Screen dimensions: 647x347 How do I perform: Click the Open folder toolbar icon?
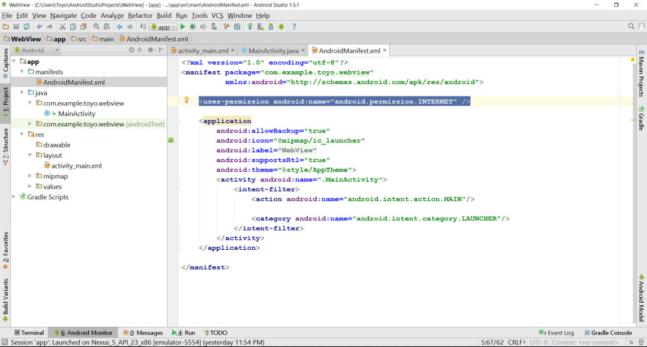click(x=6, y=26)
